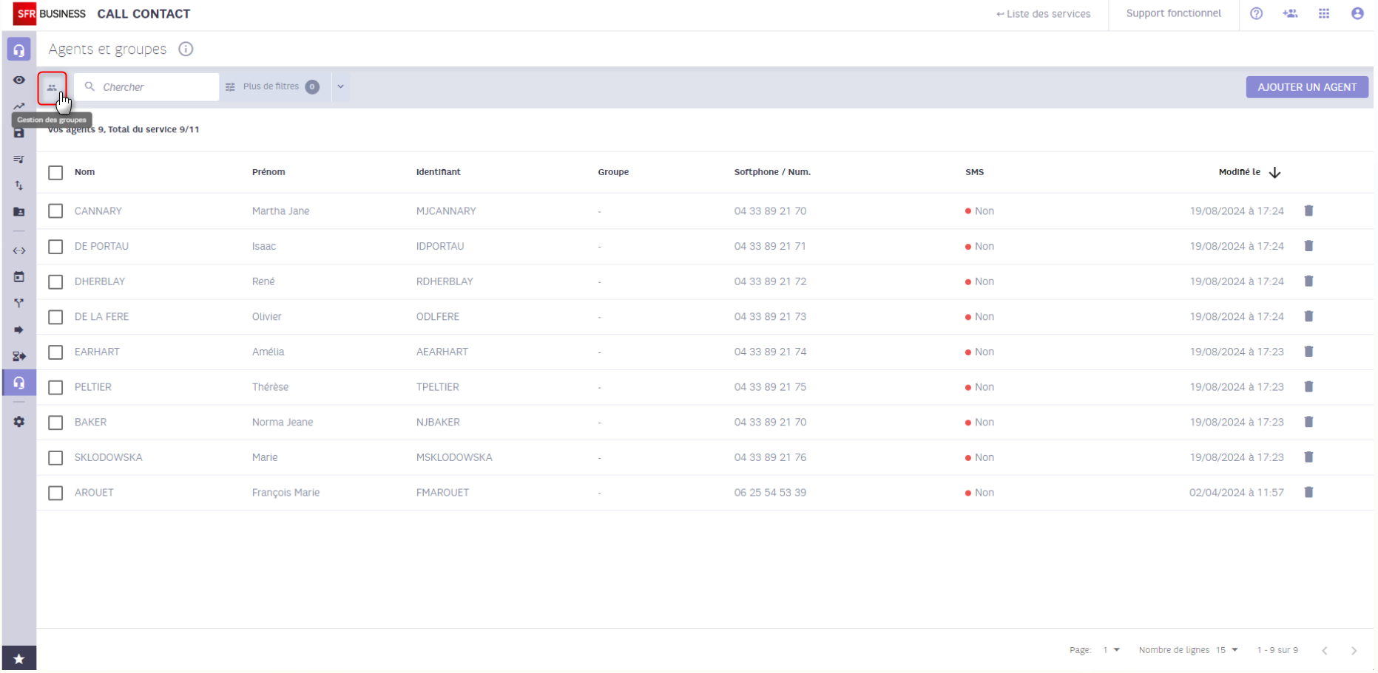Go to previous page arrow
The height and width of the screenshot is (673, 1378).
(1325, 651)
